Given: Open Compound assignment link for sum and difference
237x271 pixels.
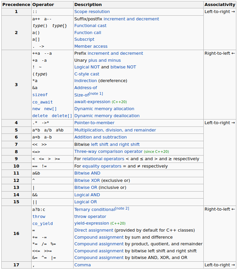Looking at the screenshot, I should tap(99, 237).
